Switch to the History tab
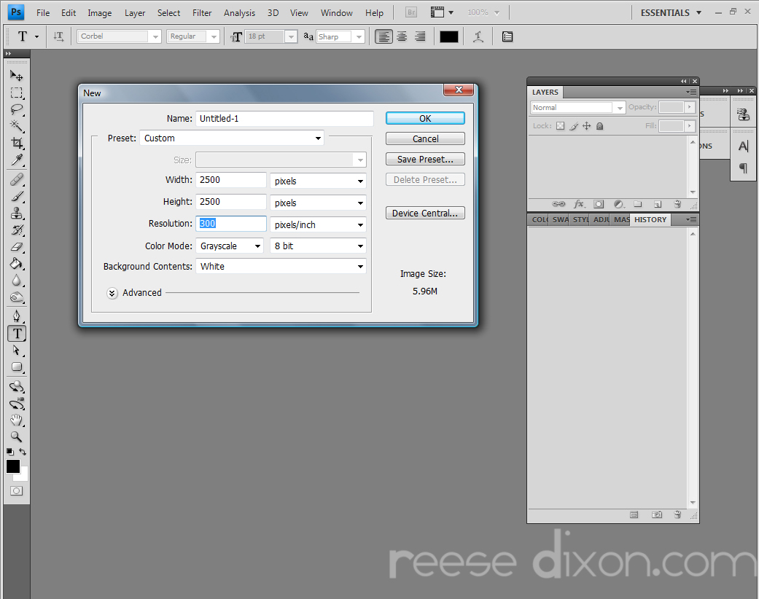759x599 pixels. [x=650, y=219]
